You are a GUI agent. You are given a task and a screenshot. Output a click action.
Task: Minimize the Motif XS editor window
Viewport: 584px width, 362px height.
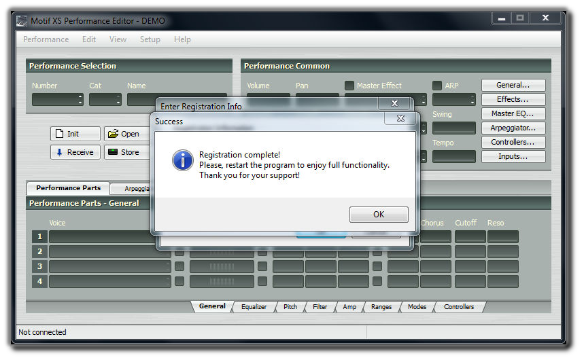tap(502, 18)
